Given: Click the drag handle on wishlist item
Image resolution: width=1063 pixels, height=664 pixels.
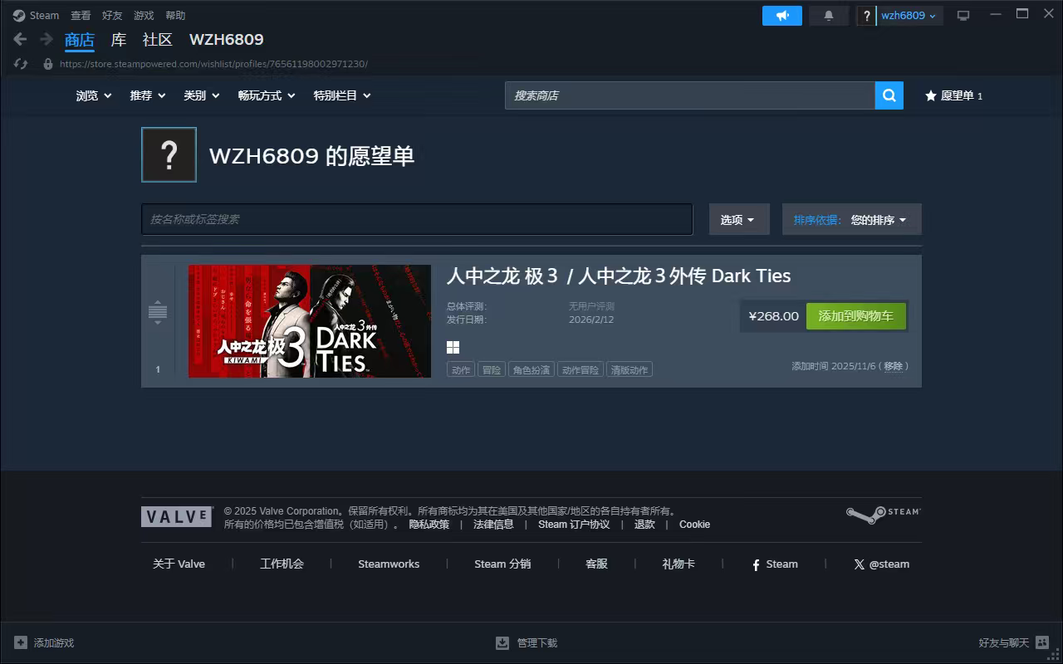Looking at the screenshot, I should tap(158, 312).
